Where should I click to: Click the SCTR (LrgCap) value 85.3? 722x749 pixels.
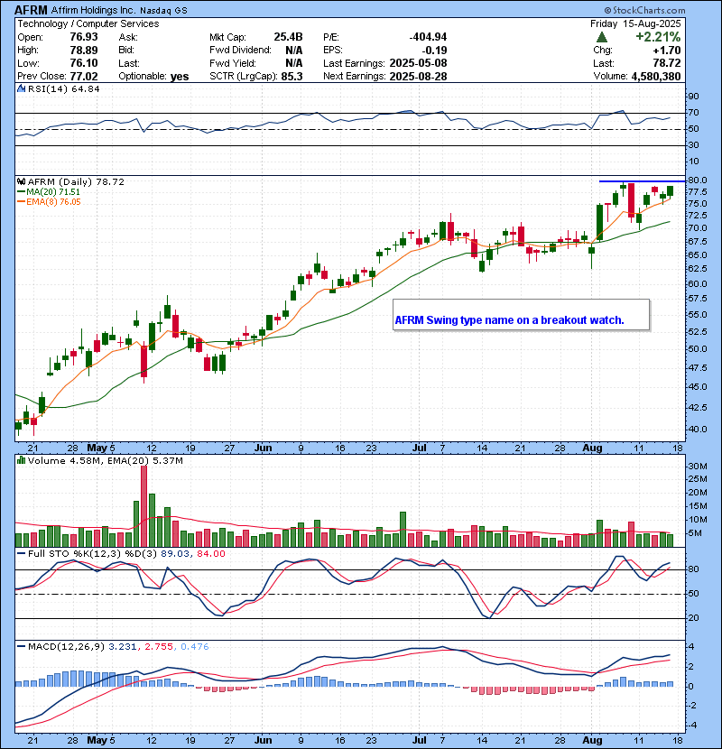click(292, 77)
